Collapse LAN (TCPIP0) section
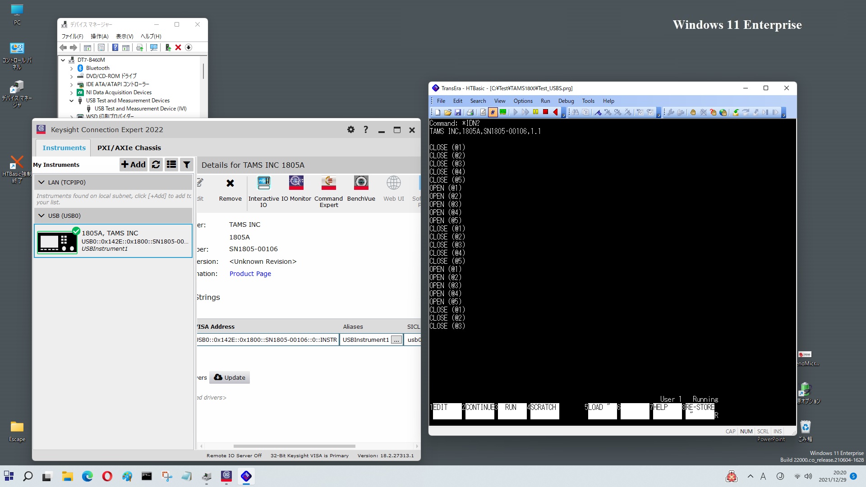 click(x=41, y=182)
